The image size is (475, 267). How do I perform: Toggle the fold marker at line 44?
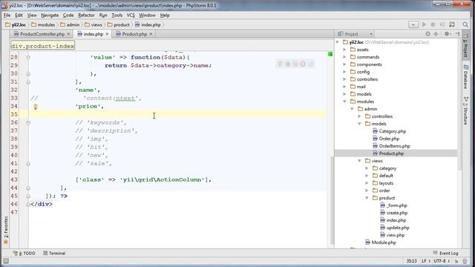coord(28,188)
